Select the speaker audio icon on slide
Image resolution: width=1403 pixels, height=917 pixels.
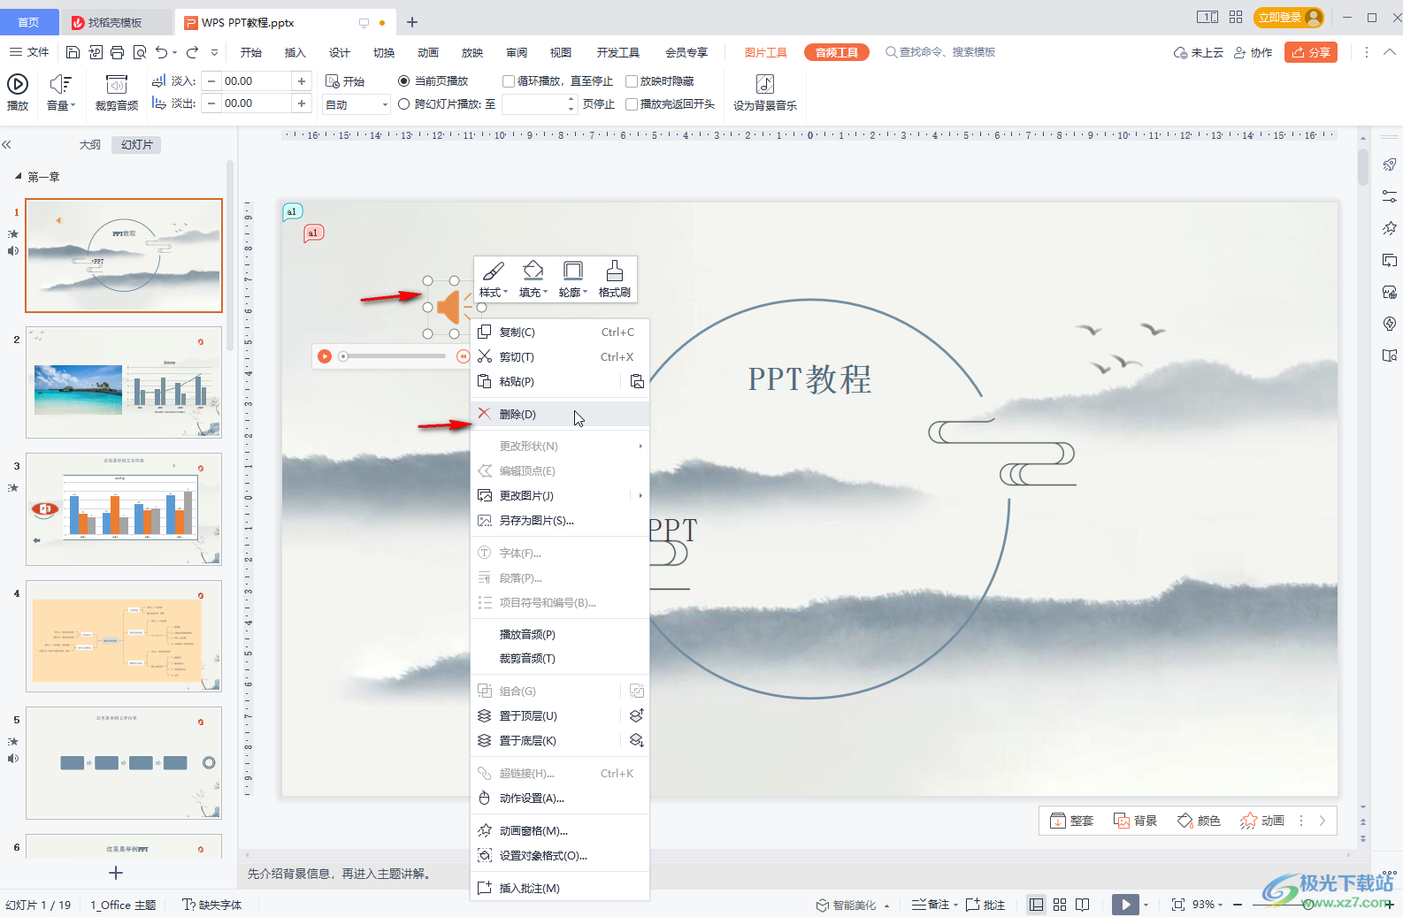click(x=450, y=307)
